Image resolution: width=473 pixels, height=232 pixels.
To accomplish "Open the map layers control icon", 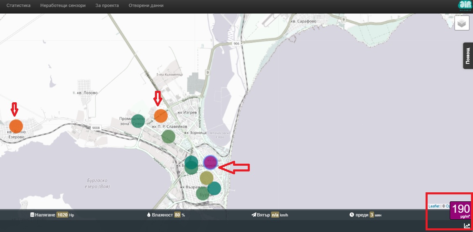I will coord(462,23).
